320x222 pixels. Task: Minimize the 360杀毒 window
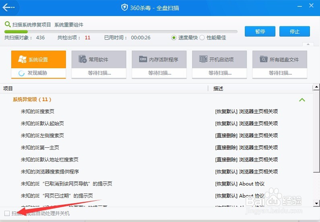pos(299,6)
